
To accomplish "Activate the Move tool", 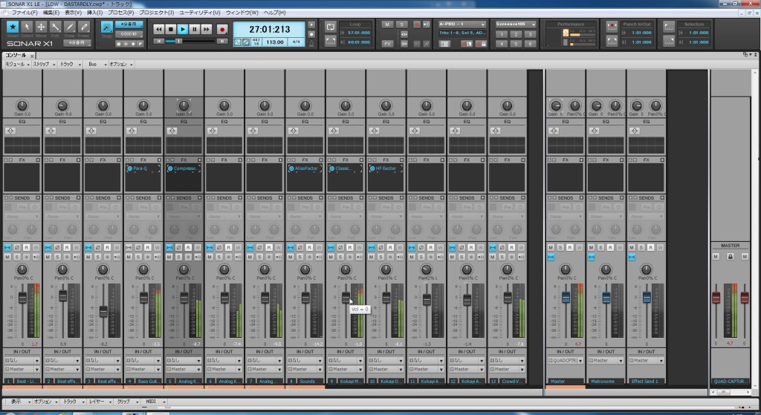I will coord(41,27).
